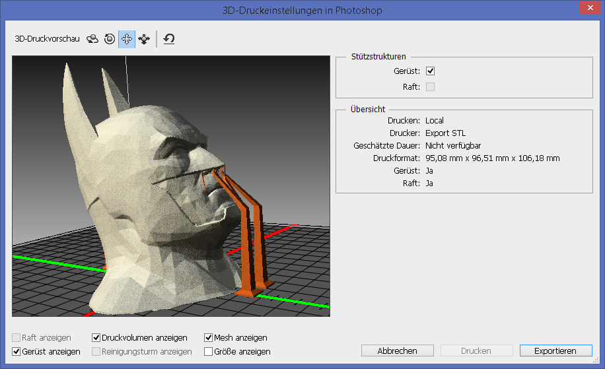Select the 3D roll camera tool
Image resolution: width=605 pixels, height=369 pixels.
pos(110,39)
